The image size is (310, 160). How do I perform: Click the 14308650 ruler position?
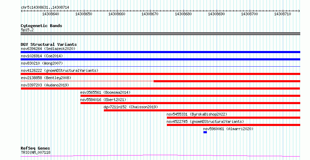tap(84, 14)
